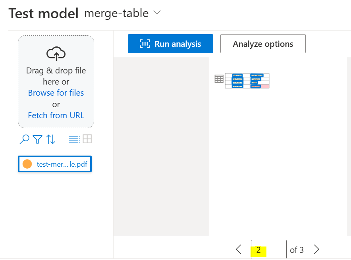
Task: Go to the next page with right chevron
Action: pyautogui.click(x=316, y=249)
